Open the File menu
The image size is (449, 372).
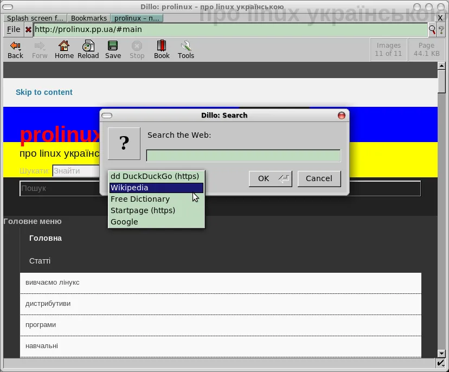coord(14,29)
